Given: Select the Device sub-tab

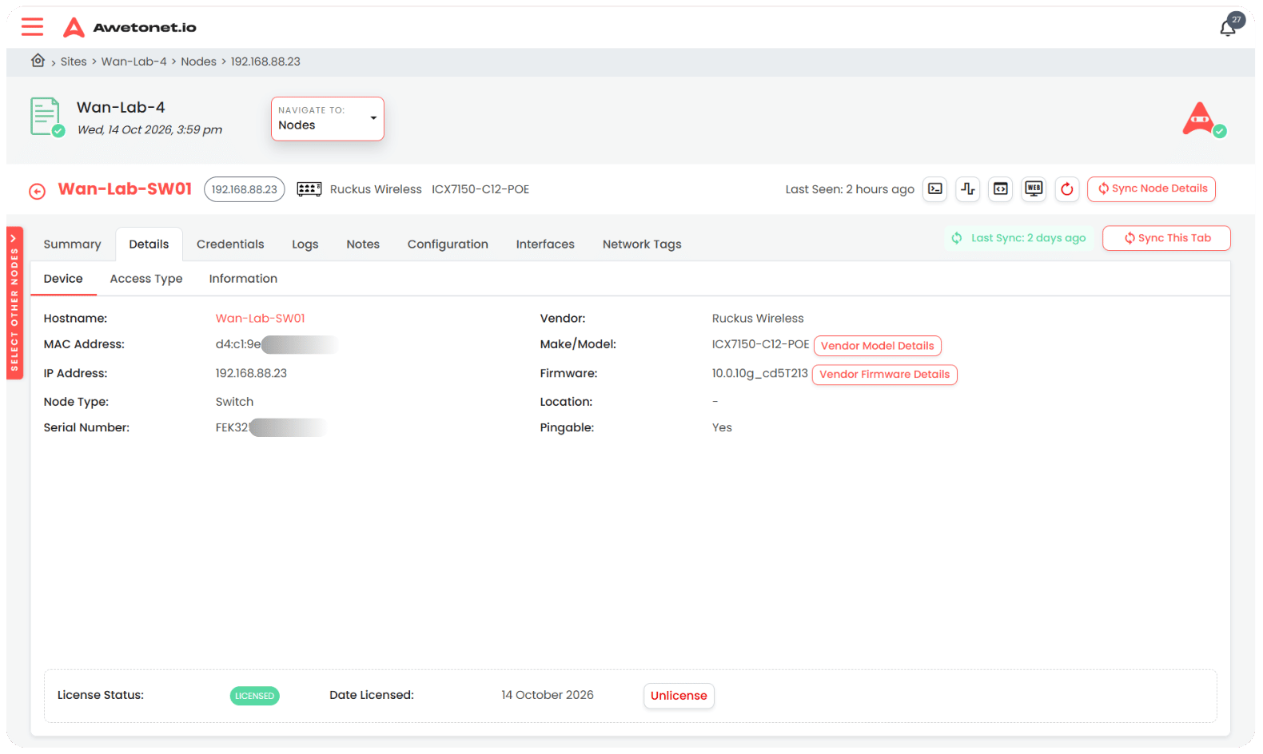Looking at the screenshot, I should 63,279.
